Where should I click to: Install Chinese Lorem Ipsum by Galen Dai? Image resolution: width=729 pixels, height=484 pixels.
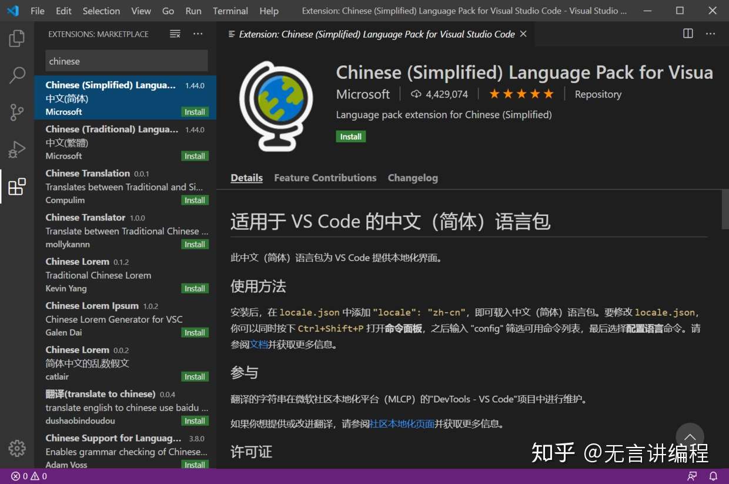(x=195, y=332)
